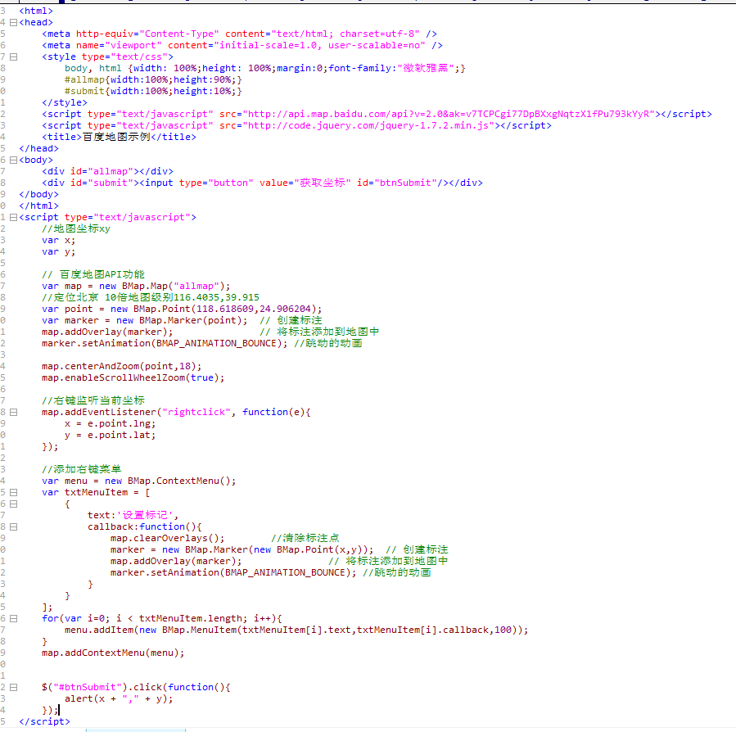Click the meta http-equiv Content-Type line

pos(239,34)
